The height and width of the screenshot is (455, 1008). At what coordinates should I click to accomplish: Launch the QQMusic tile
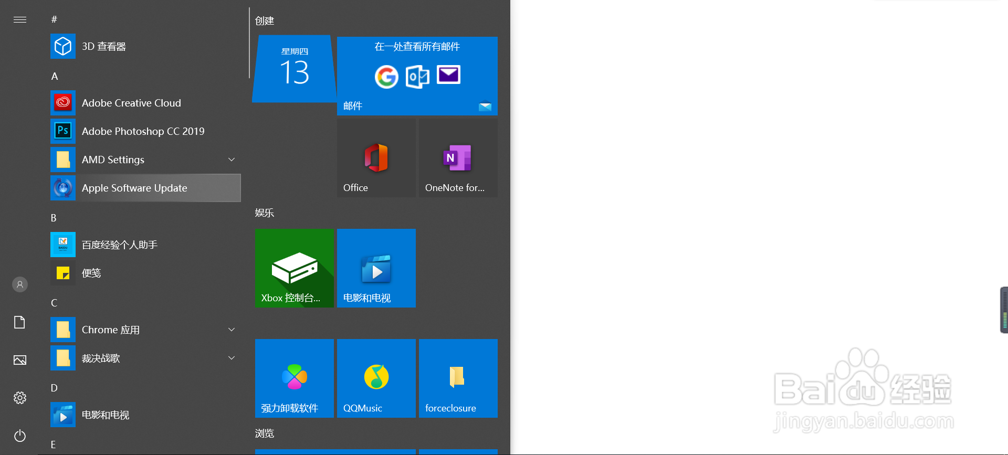[x=376, y=378]
